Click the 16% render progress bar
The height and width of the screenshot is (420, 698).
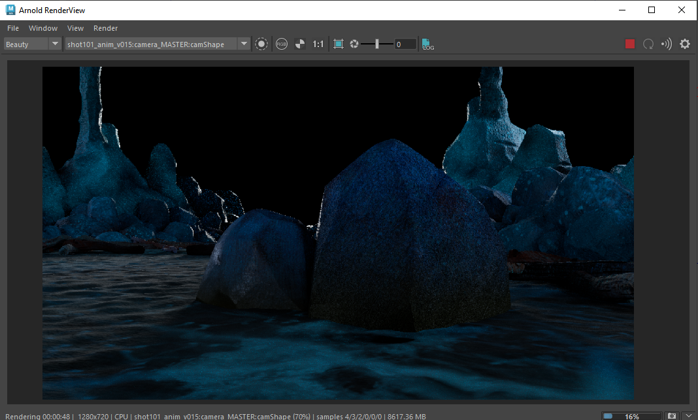[631, 417]
